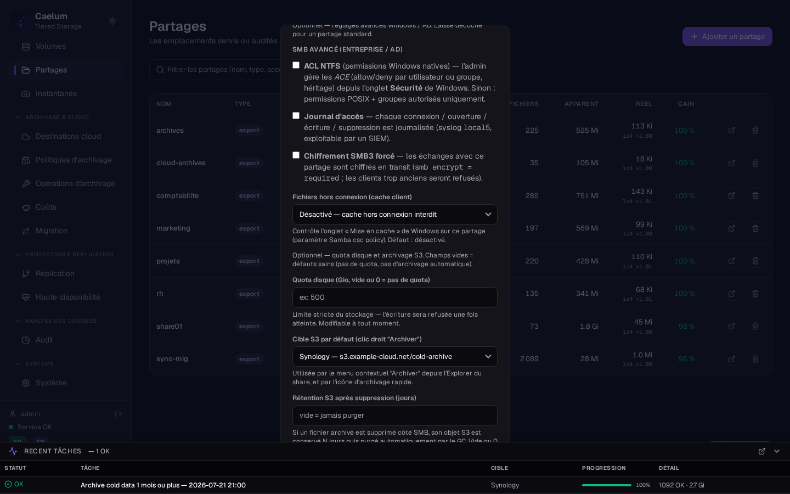Click the Instantanés camera icon in sidebar
Screen dimensions: 790x494
[x=26, y=94]
